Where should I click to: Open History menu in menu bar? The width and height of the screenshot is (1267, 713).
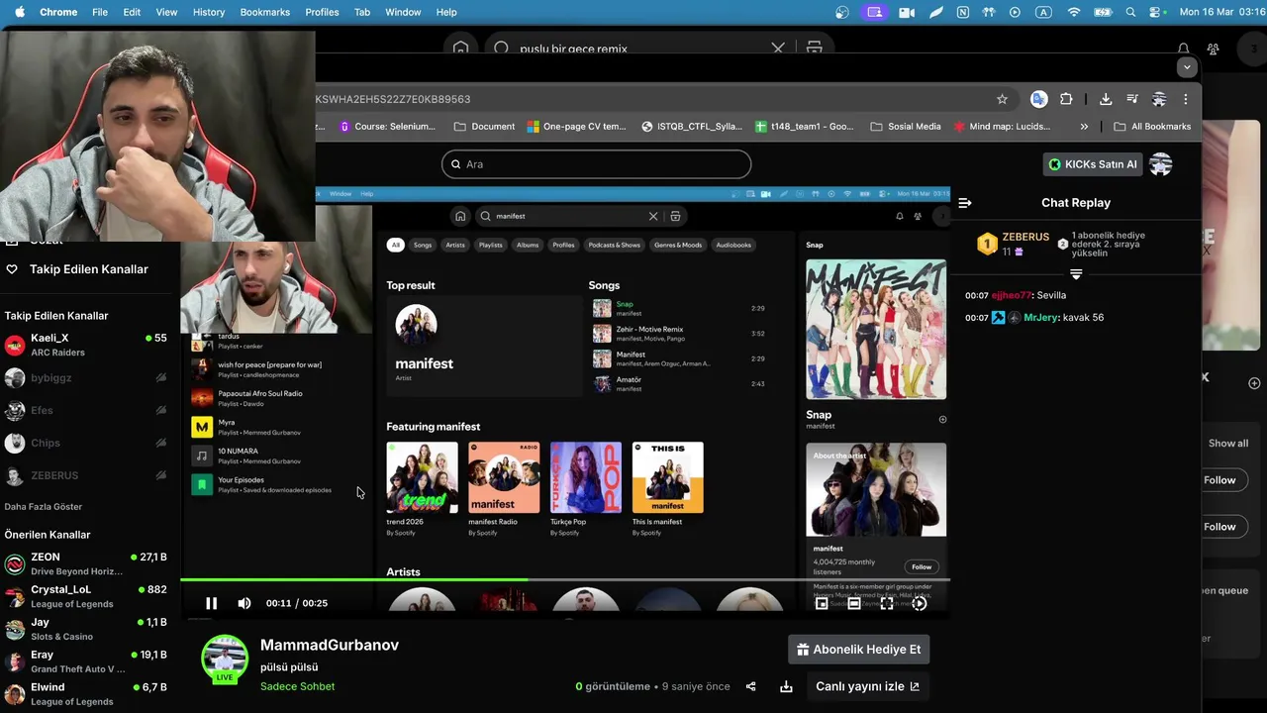pyautogui.click(x=209, y=12)
